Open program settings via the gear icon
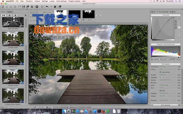 pyautogui.click(x=32, y=7)
